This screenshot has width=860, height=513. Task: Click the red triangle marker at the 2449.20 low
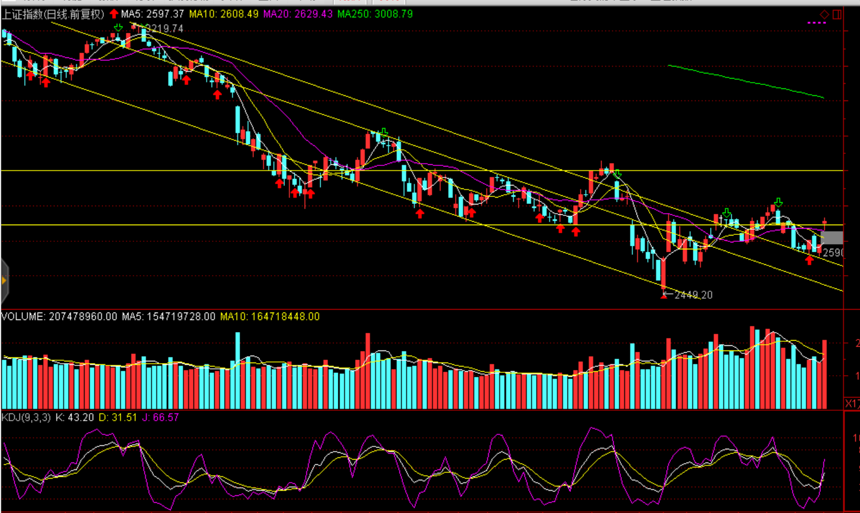click(x=664, y=295)
